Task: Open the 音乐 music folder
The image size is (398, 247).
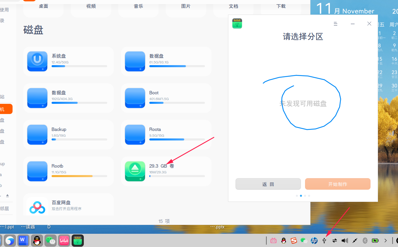Action: (138, 6)
